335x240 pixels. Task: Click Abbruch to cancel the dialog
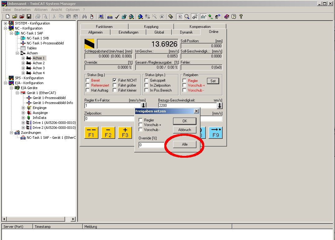185,129
